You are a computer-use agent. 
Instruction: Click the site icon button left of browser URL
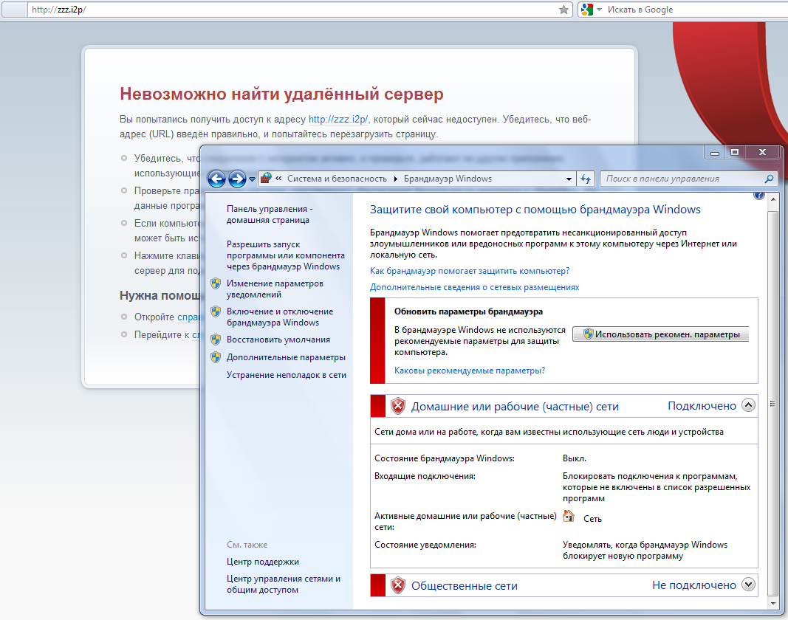pyautogui.click(x=15, y=10)
